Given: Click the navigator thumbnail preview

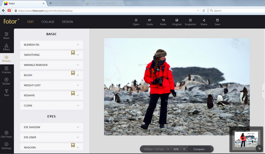Looking at the screenshot, I should point(246,139).
